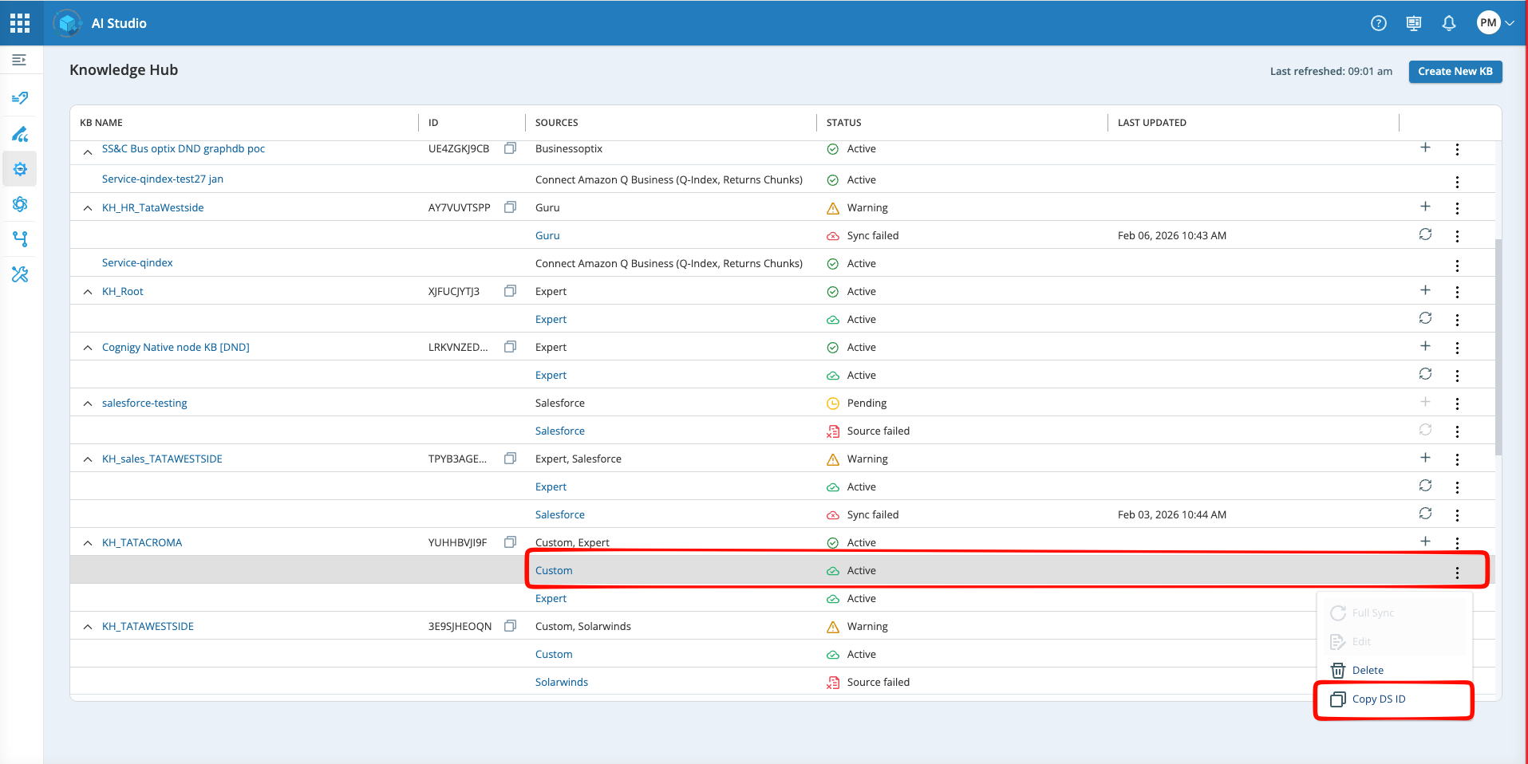Add a source to KH_HR_TataWestside
The width and height of the screenshot is (1528, 764).
1425,207
